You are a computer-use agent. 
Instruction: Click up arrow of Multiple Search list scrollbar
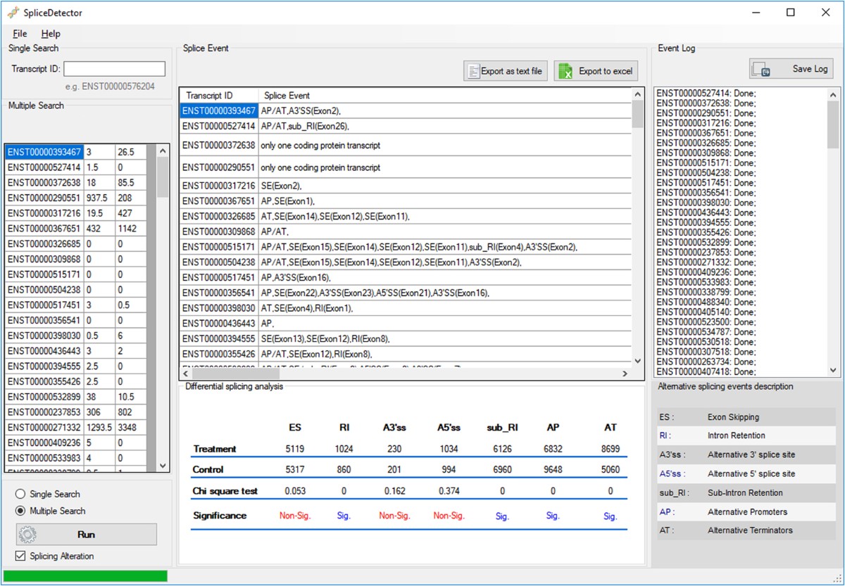point(163,151)
